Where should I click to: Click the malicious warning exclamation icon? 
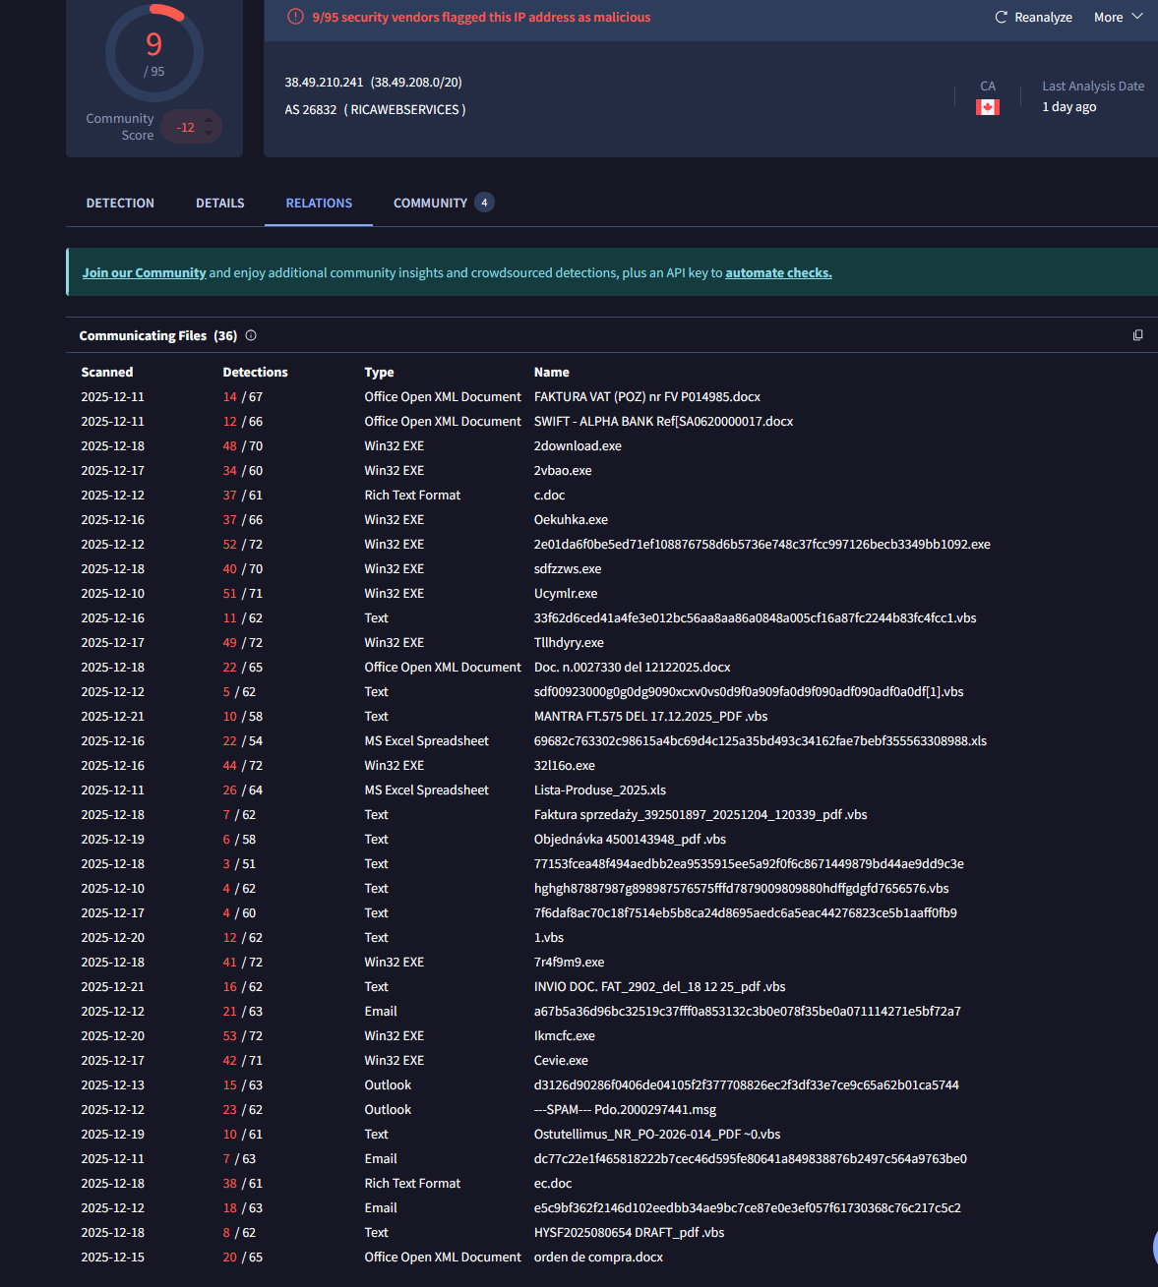click(x=295, y=17)
